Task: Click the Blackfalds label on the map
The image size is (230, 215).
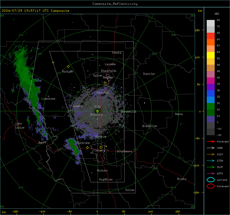Action: (109, 71)
